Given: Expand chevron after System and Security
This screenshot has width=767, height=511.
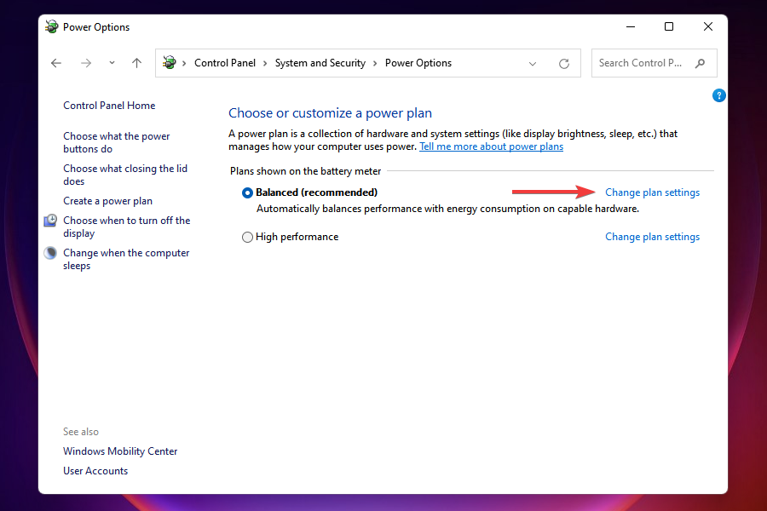Looking at the screenshot, I should tap(375, 64).
